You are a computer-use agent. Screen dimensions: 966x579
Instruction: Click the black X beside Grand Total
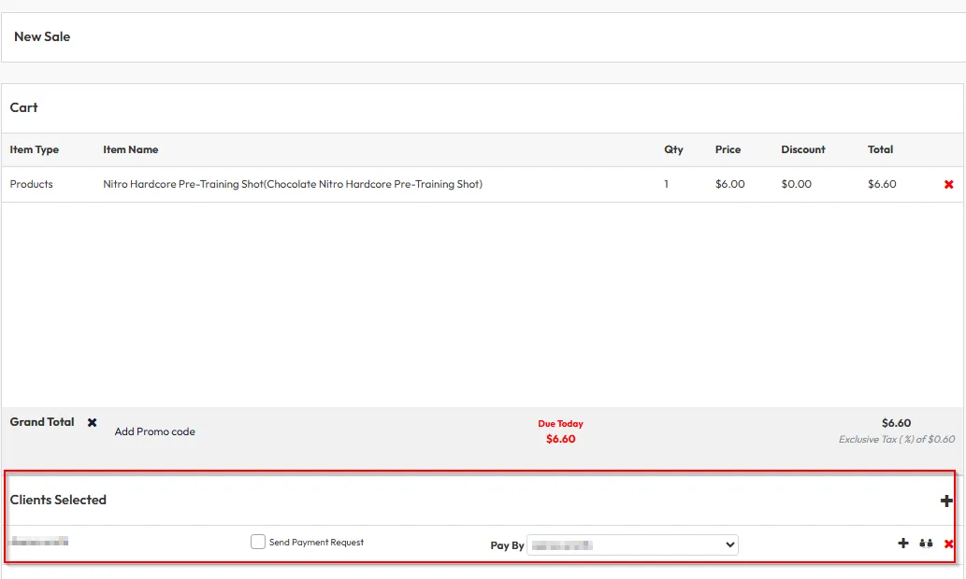click(x=92, y=422)
